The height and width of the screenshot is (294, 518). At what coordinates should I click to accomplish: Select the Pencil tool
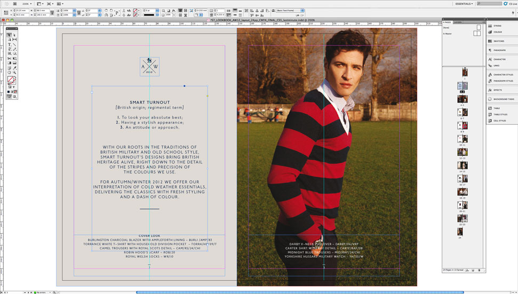pyautogui.click(x=14, y=49)
